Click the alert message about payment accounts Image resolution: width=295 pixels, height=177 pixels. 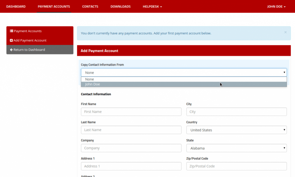coord(146,33)
